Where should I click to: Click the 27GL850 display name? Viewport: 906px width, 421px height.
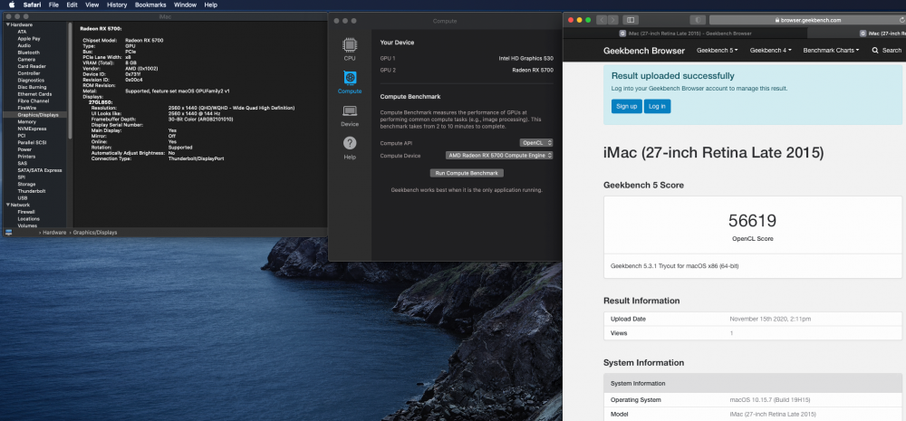coord(100,102)
